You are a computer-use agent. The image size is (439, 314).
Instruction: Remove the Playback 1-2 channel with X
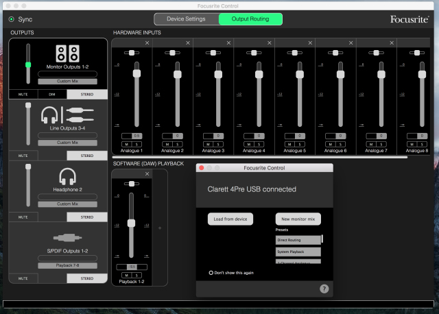(147, 174)
